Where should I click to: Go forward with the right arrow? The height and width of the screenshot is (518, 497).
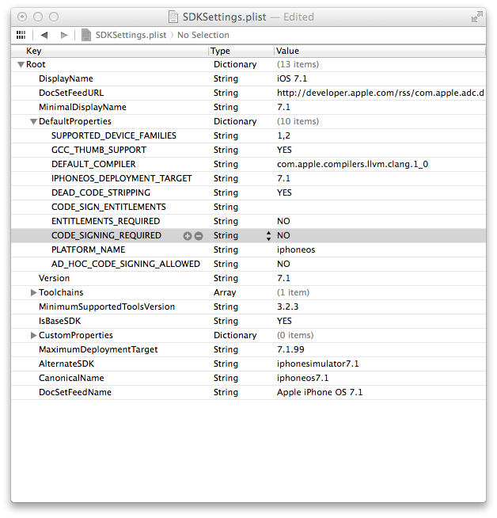point(64,35)
